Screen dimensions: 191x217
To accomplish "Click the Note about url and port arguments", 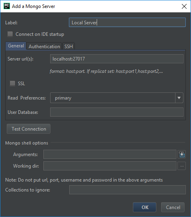I will (84, 180).
